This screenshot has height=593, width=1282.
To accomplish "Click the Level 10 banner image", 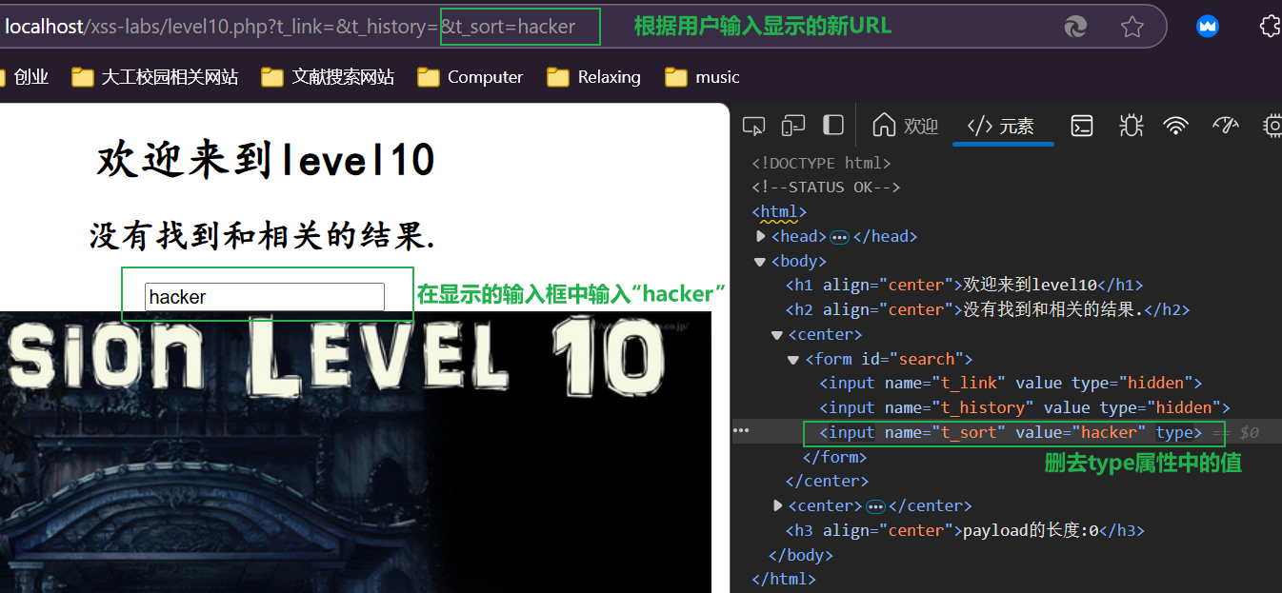I will [x=355, y=452].
